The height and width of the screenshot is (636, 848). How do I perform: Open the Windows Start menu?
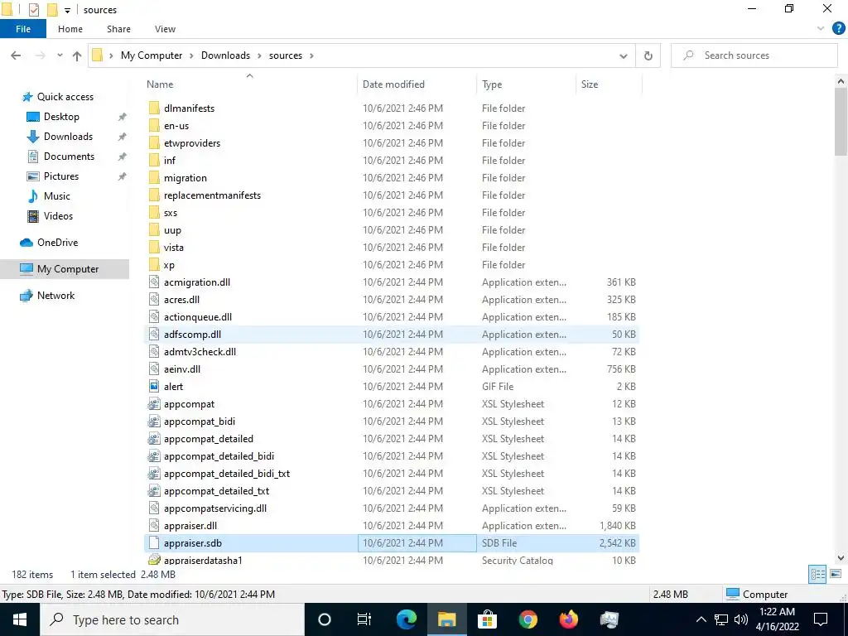[x=20, y=619]
